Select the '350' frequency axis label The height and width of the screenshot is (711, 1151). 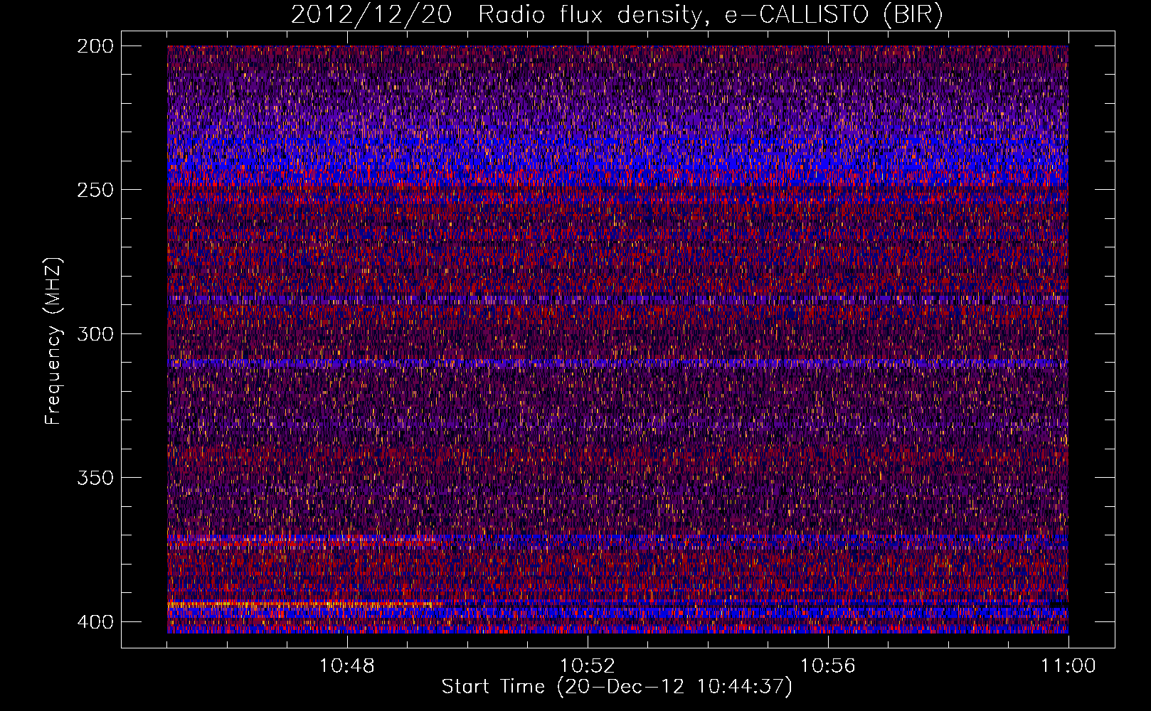[x=95, y=477]
